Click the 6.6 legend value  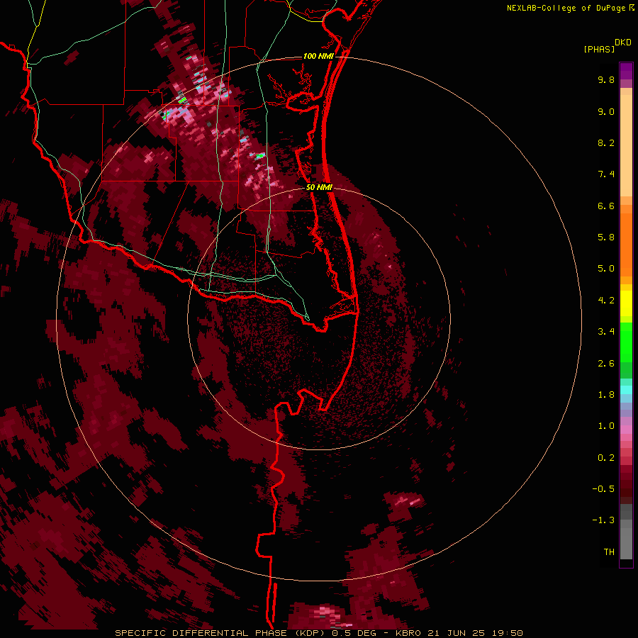pyautogui.click(x=606, y=206)
